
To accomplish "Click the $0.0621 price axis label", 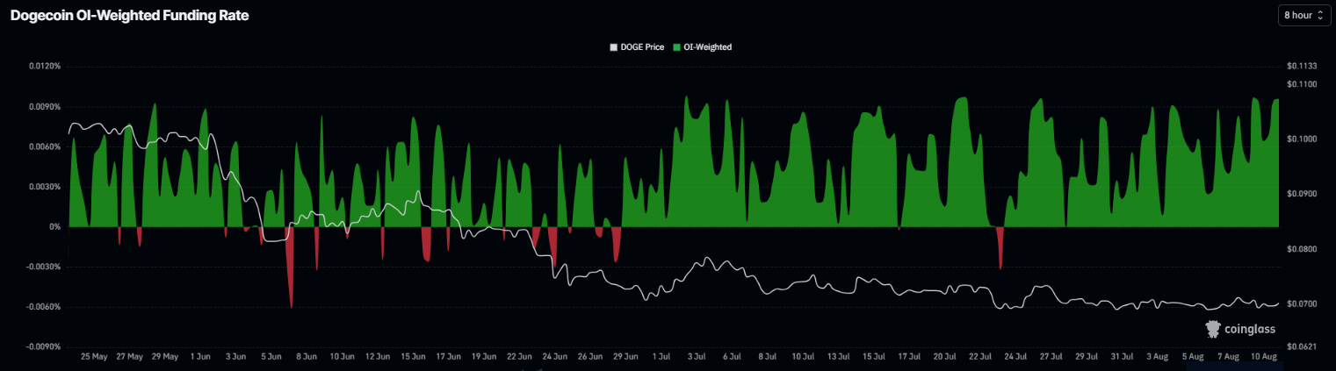I will point(1303,347).
